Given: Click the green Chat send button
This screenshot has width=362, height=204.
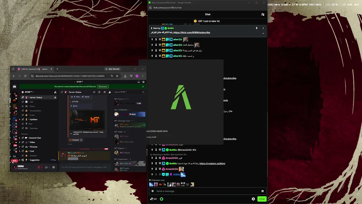Looking at the screenshot, I should (x=262, y=199).
